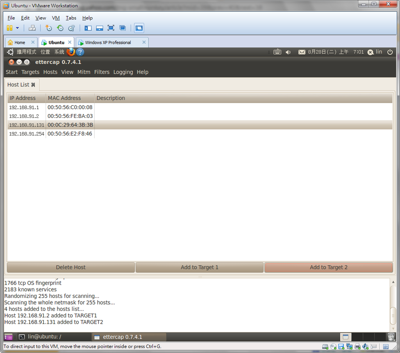Image resolution: width=400 pixels, height=353 pixels.
Task: Click the show desktop icon in taskbar
Action: pos(9,337)
